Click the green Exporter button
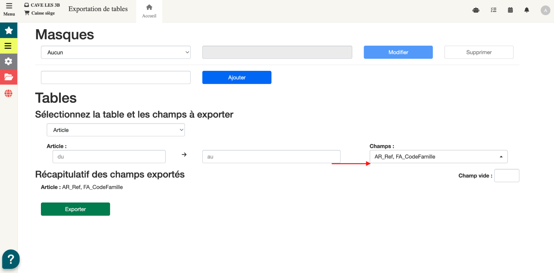The height and width of the screenshot is (273, 554). (75, 209)
